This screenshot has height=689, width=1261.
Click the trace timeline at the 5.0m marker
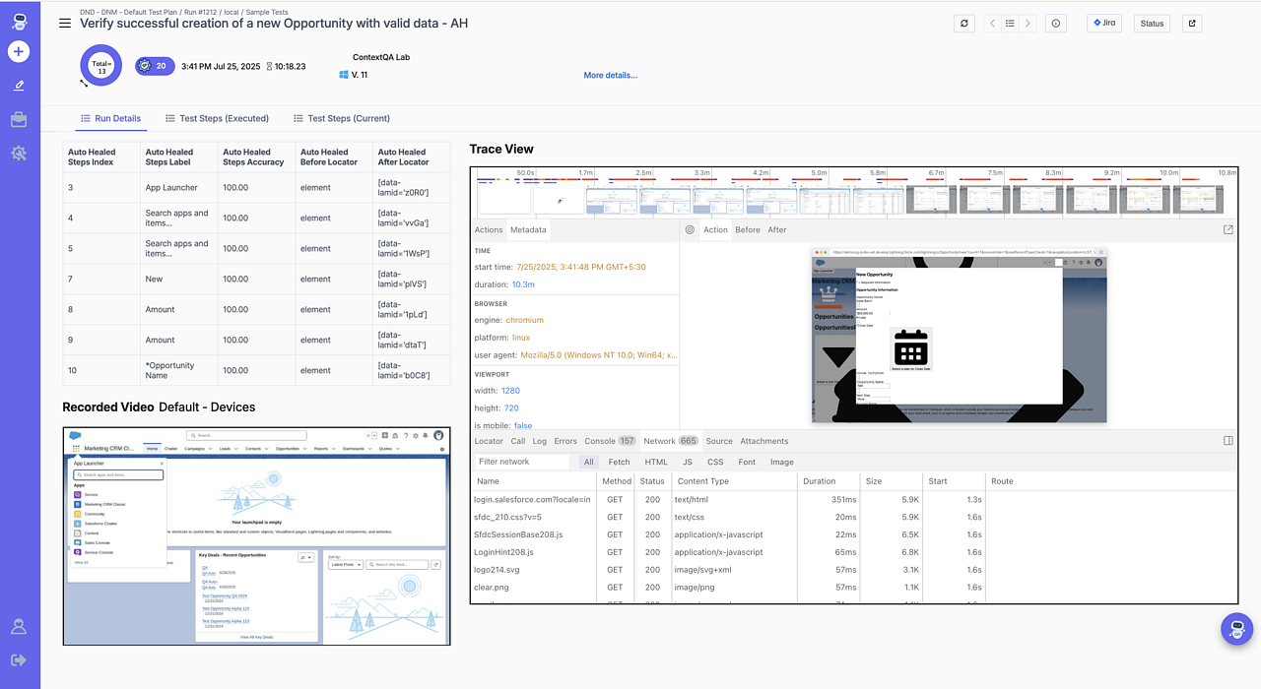tap(819, 173)
